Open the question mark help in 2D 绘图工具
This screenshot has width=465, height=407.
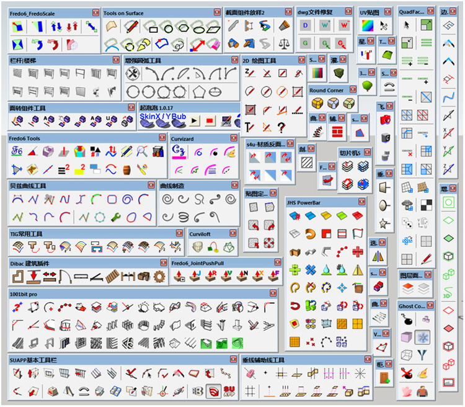[281, 127]
